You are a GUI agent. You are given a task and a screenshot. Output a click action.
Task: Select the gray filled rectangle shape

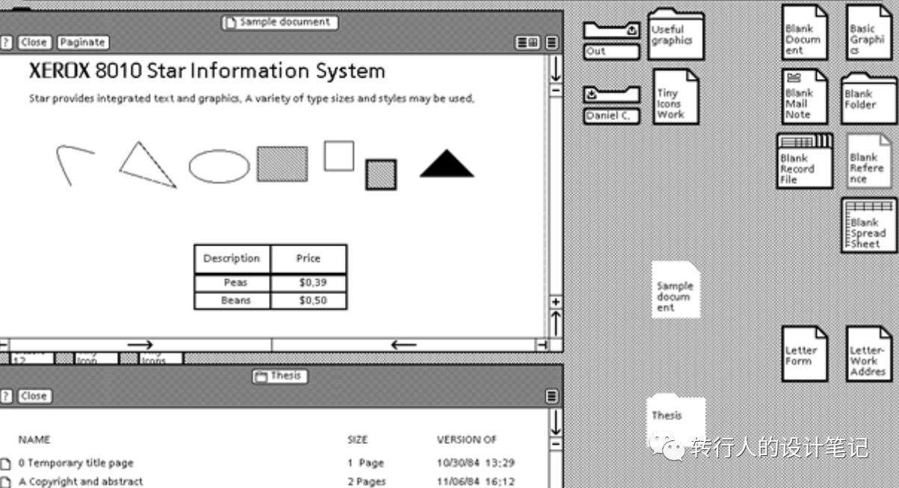282,164
